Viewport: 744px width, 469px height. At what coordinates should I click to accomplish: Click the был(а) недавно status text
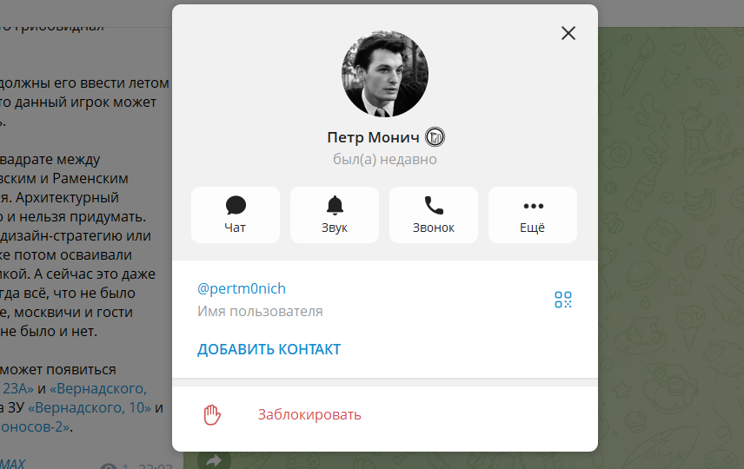click(385, 159)
